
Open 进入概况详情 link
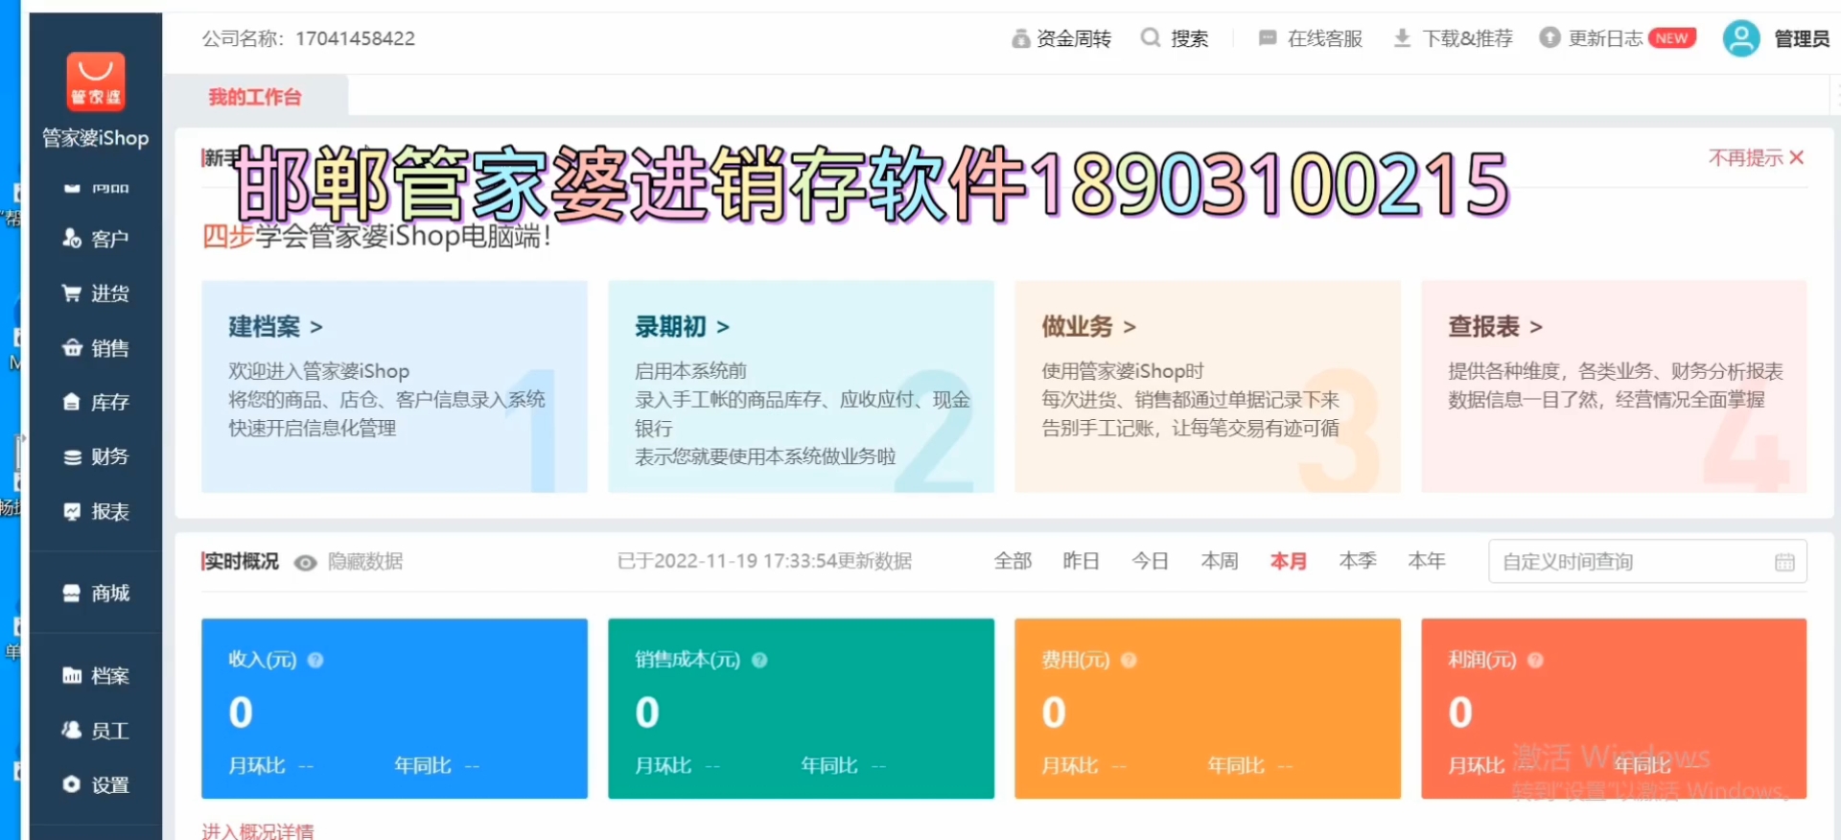[x=258, y=830]
